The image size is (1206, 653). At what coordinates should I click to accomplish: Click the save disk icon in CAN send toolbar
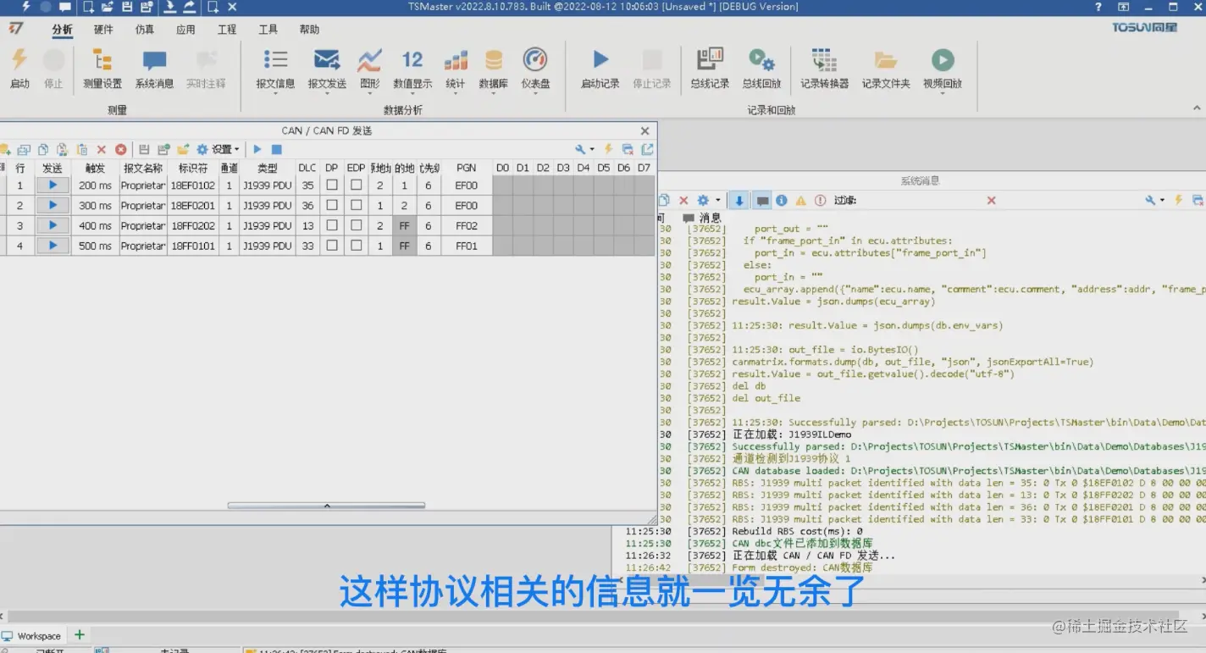coord(144,149)
